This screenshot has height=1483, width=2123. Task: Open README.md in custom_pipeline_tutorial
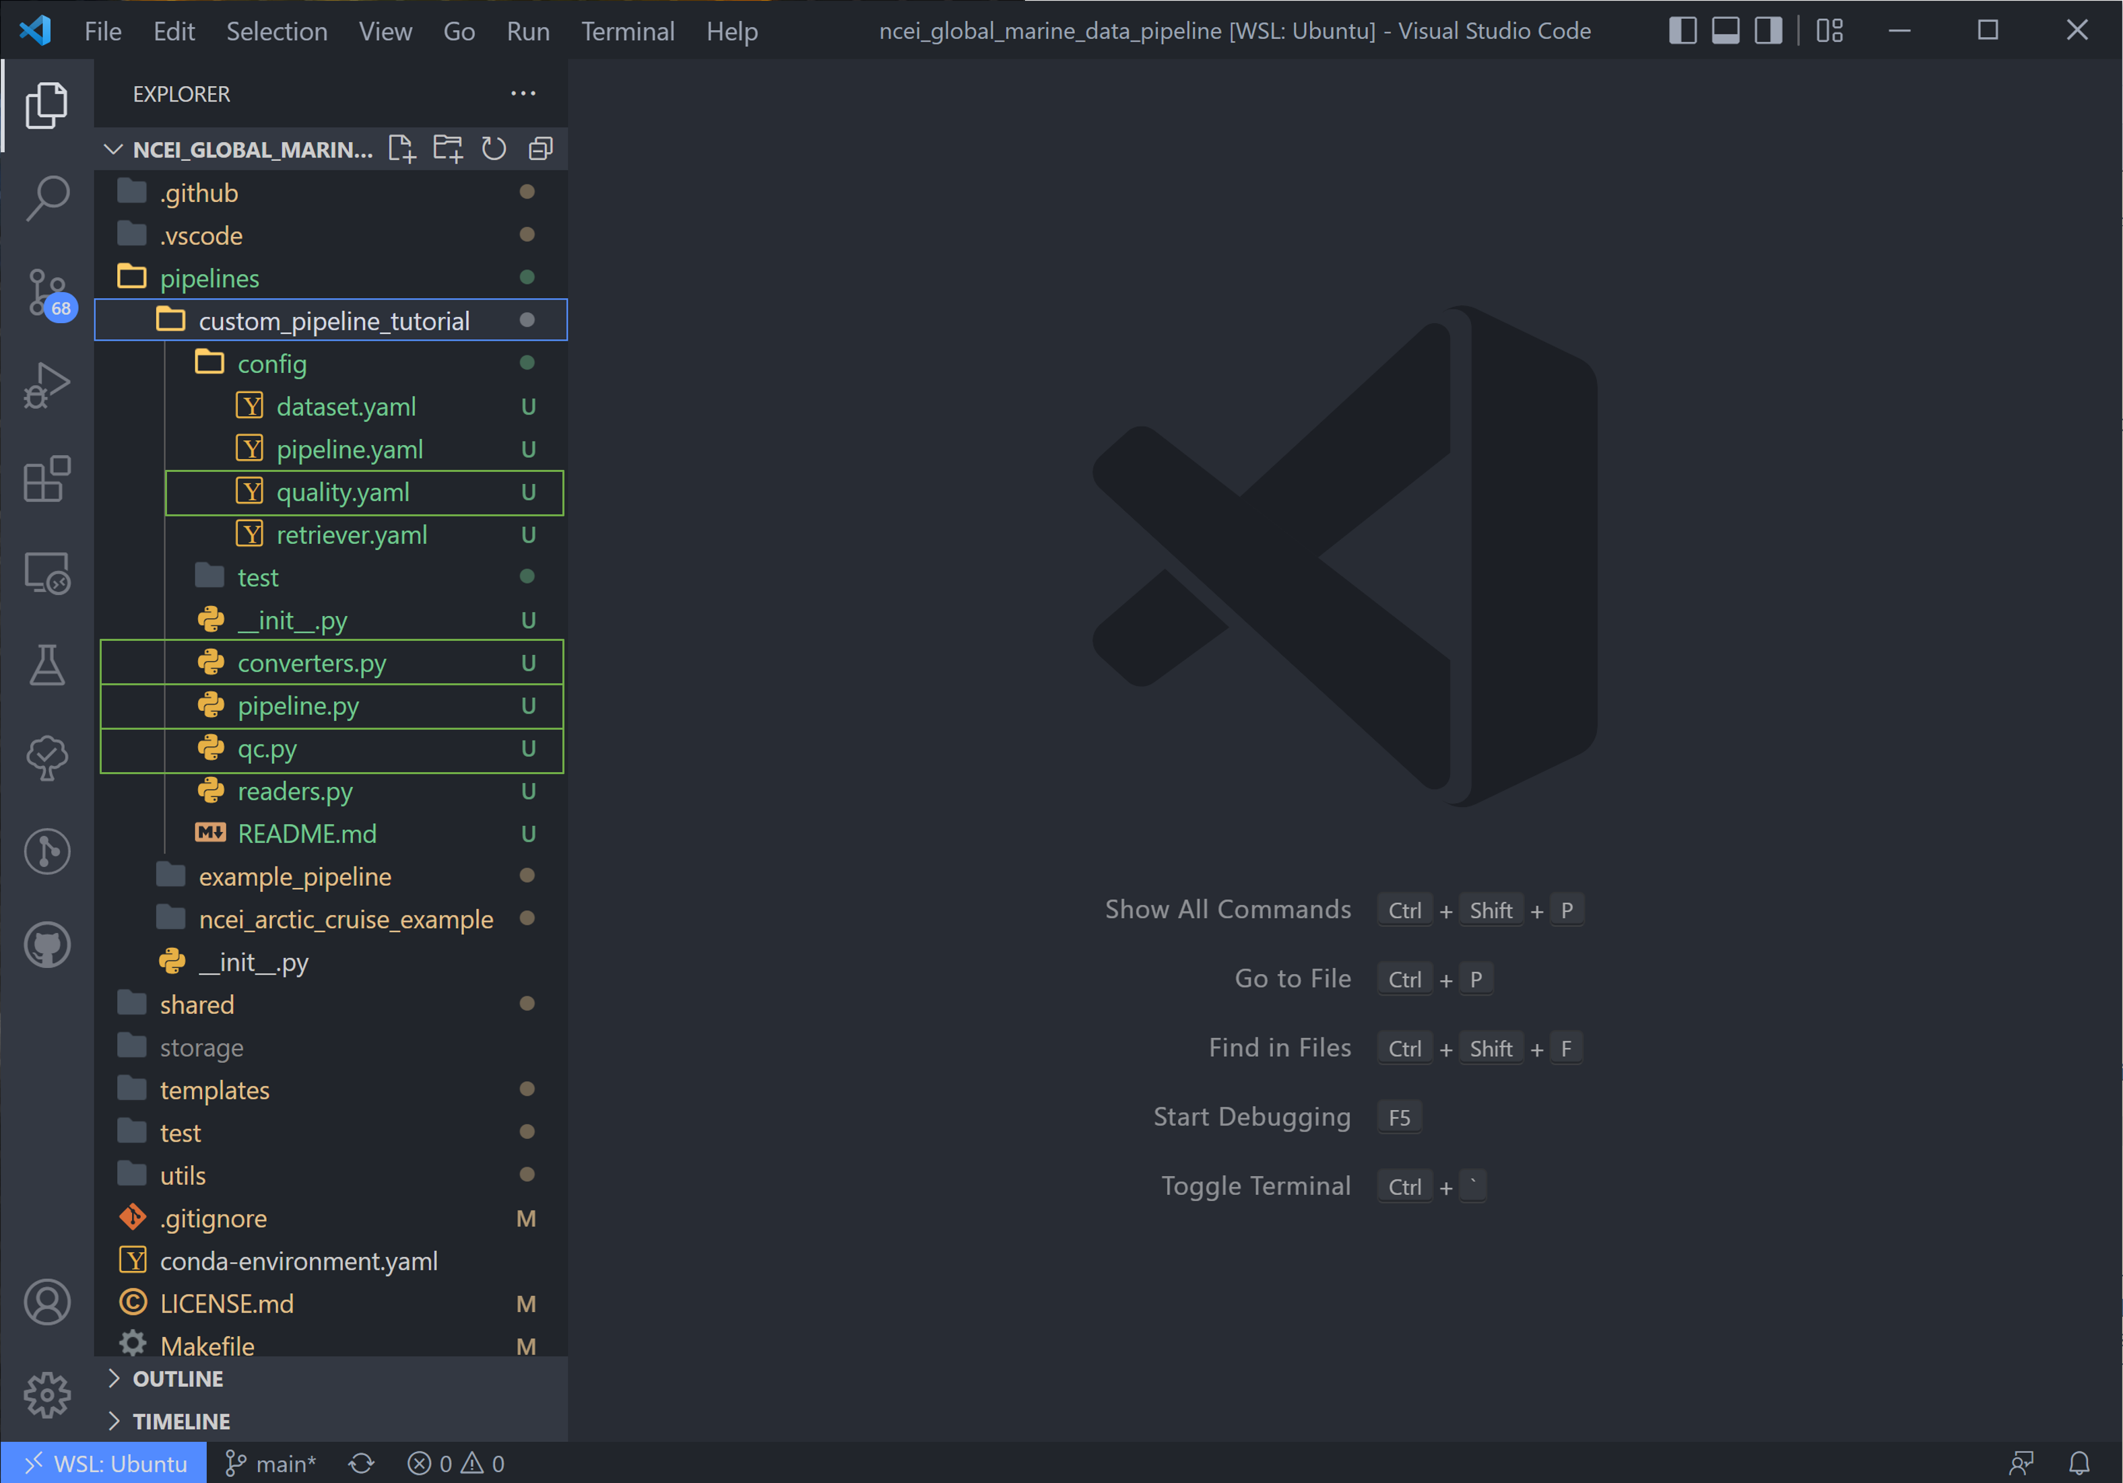click(331, 833)
